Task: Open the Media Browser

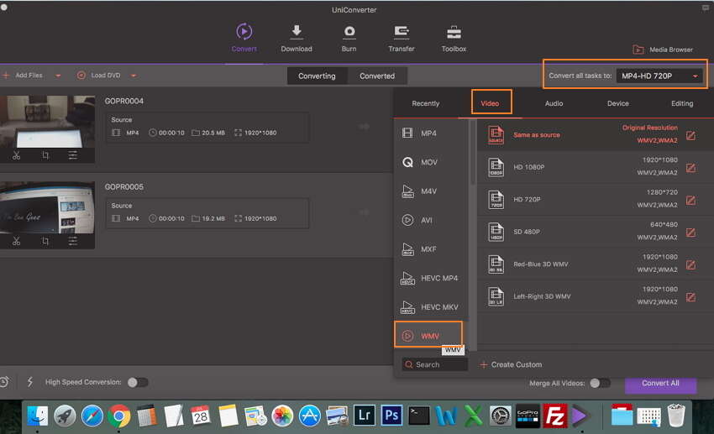Action: point(663,50)
